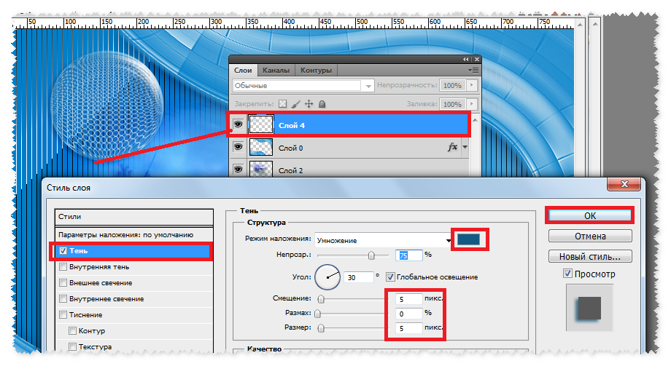Click Слой 0 layer thumbnail

(260, 147)
